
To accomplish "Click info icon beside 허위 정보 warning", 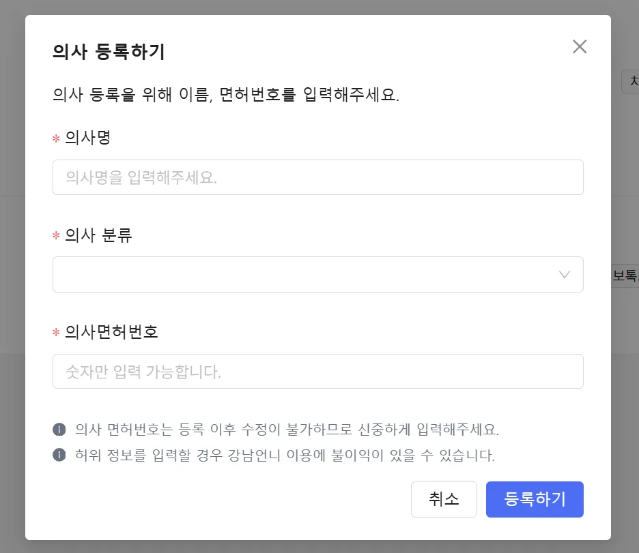I will pyautogui.click(x=59, y=455).
